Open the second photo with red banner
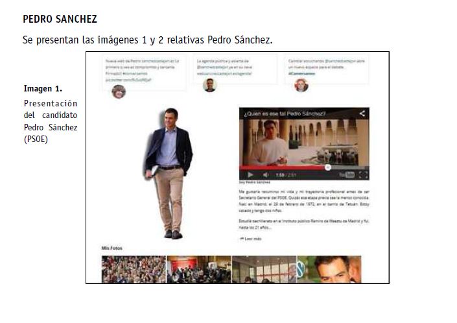This screenshot has height=323, width=457. pyautogui.click(x=199, y=269)
